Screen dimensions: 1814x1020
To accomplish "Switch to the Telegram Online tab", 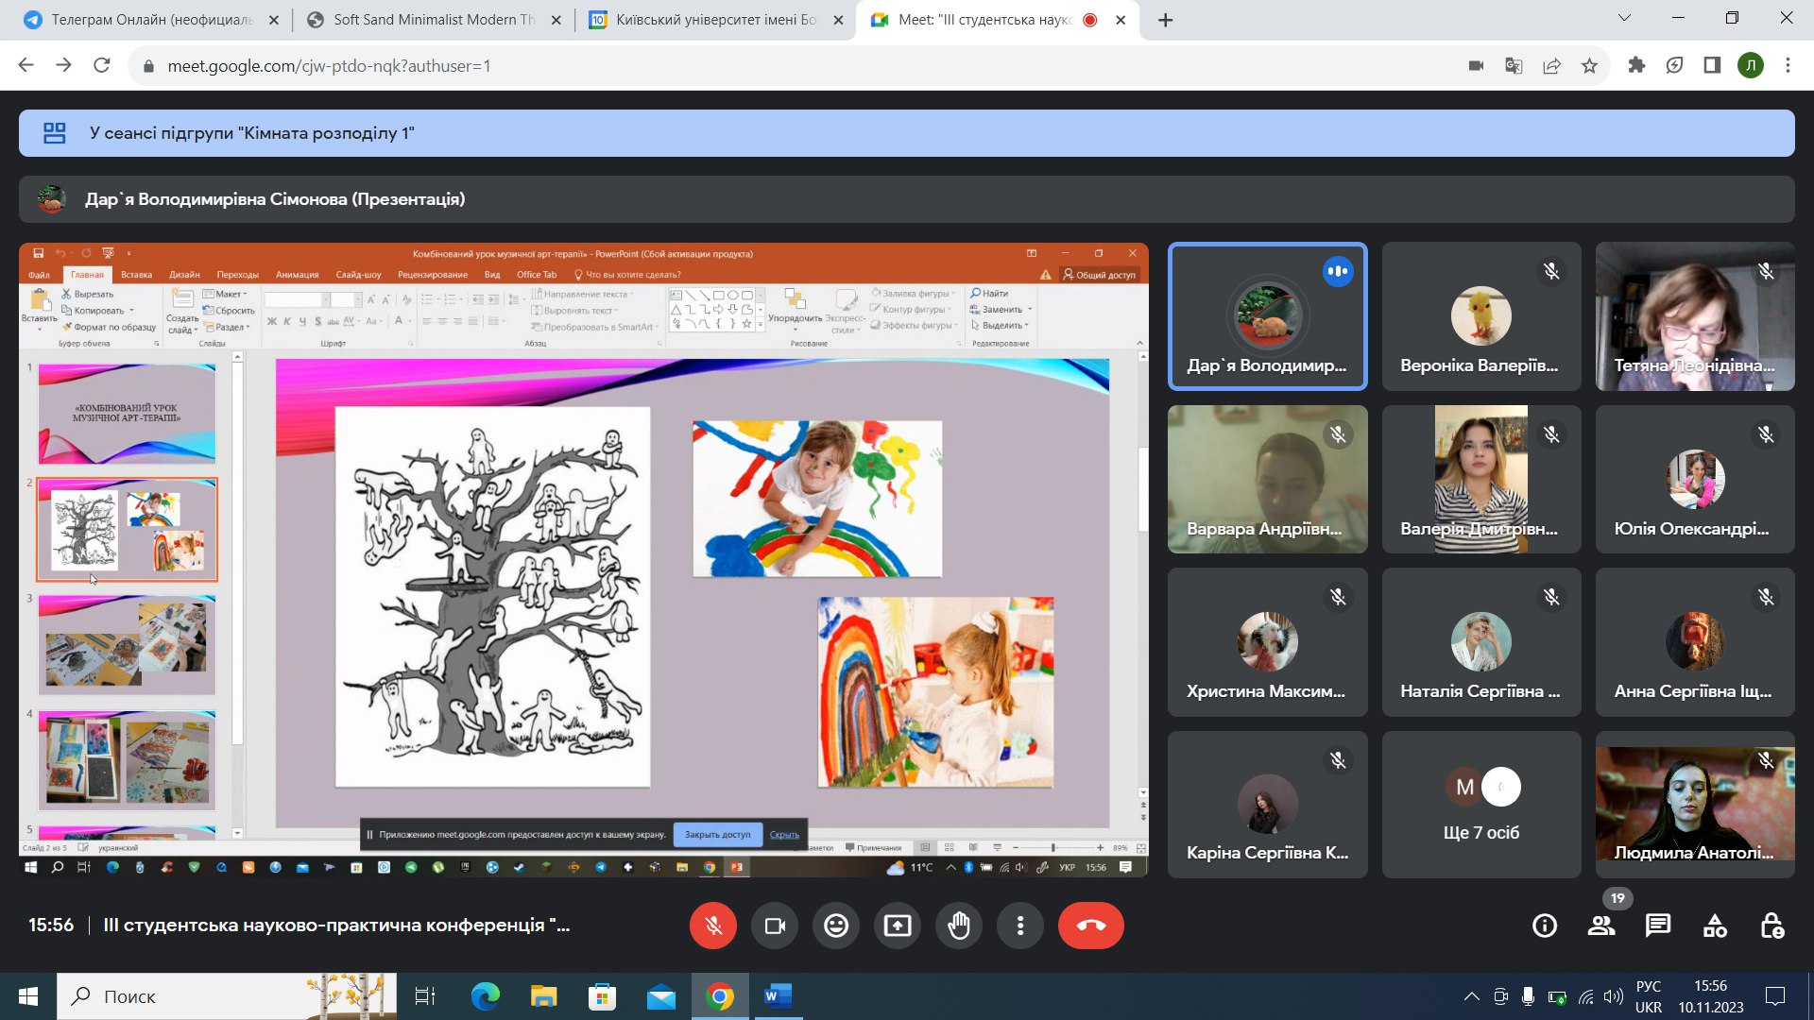I will point(151,20).
